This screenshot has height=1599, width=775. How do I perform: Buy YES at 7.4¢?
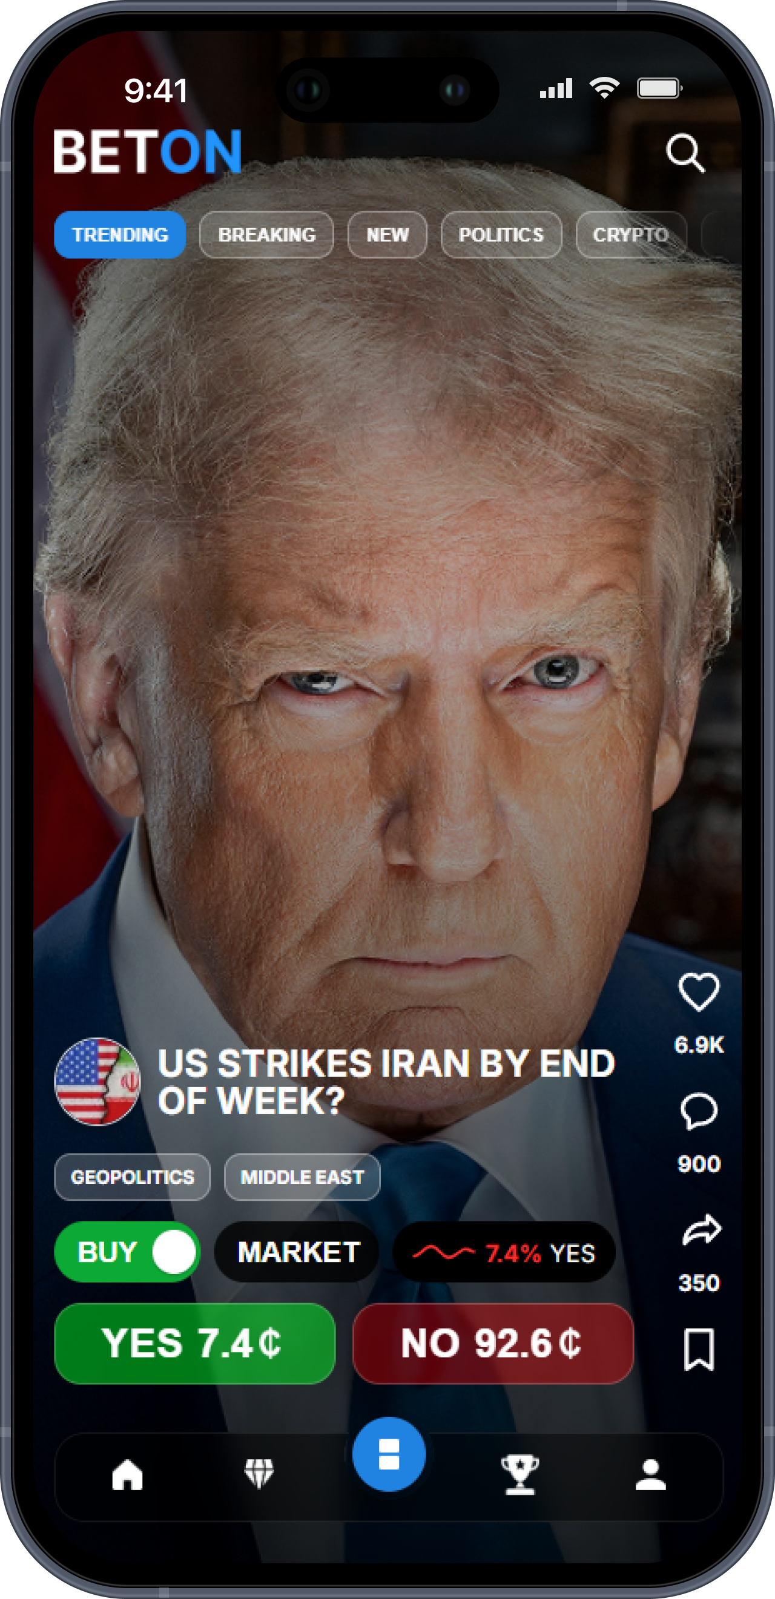click(x=195, y=1344)
